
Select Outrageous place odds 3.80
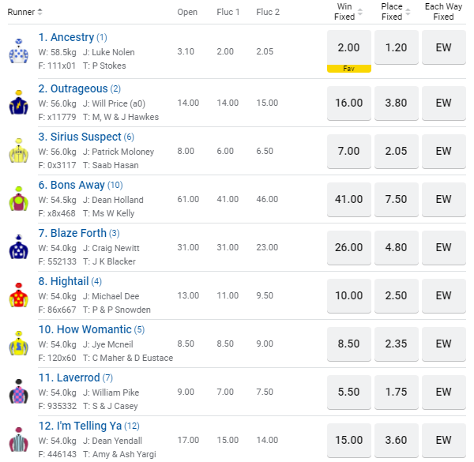(x=396, y=103)
